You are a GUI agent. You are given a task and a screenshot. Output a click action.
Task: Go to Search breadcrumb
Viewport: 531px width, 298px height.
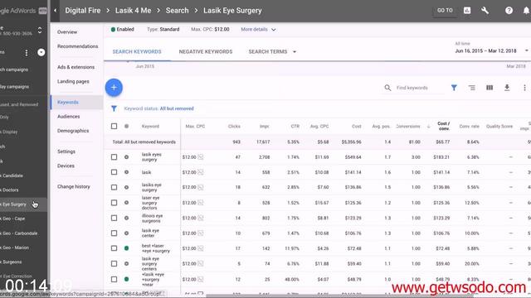[x=177, y=11]
